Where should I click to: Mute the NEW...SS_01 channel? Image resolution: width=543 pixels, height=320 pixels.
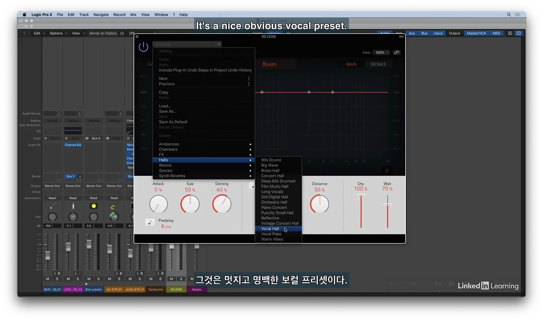(x=48, y=279)
